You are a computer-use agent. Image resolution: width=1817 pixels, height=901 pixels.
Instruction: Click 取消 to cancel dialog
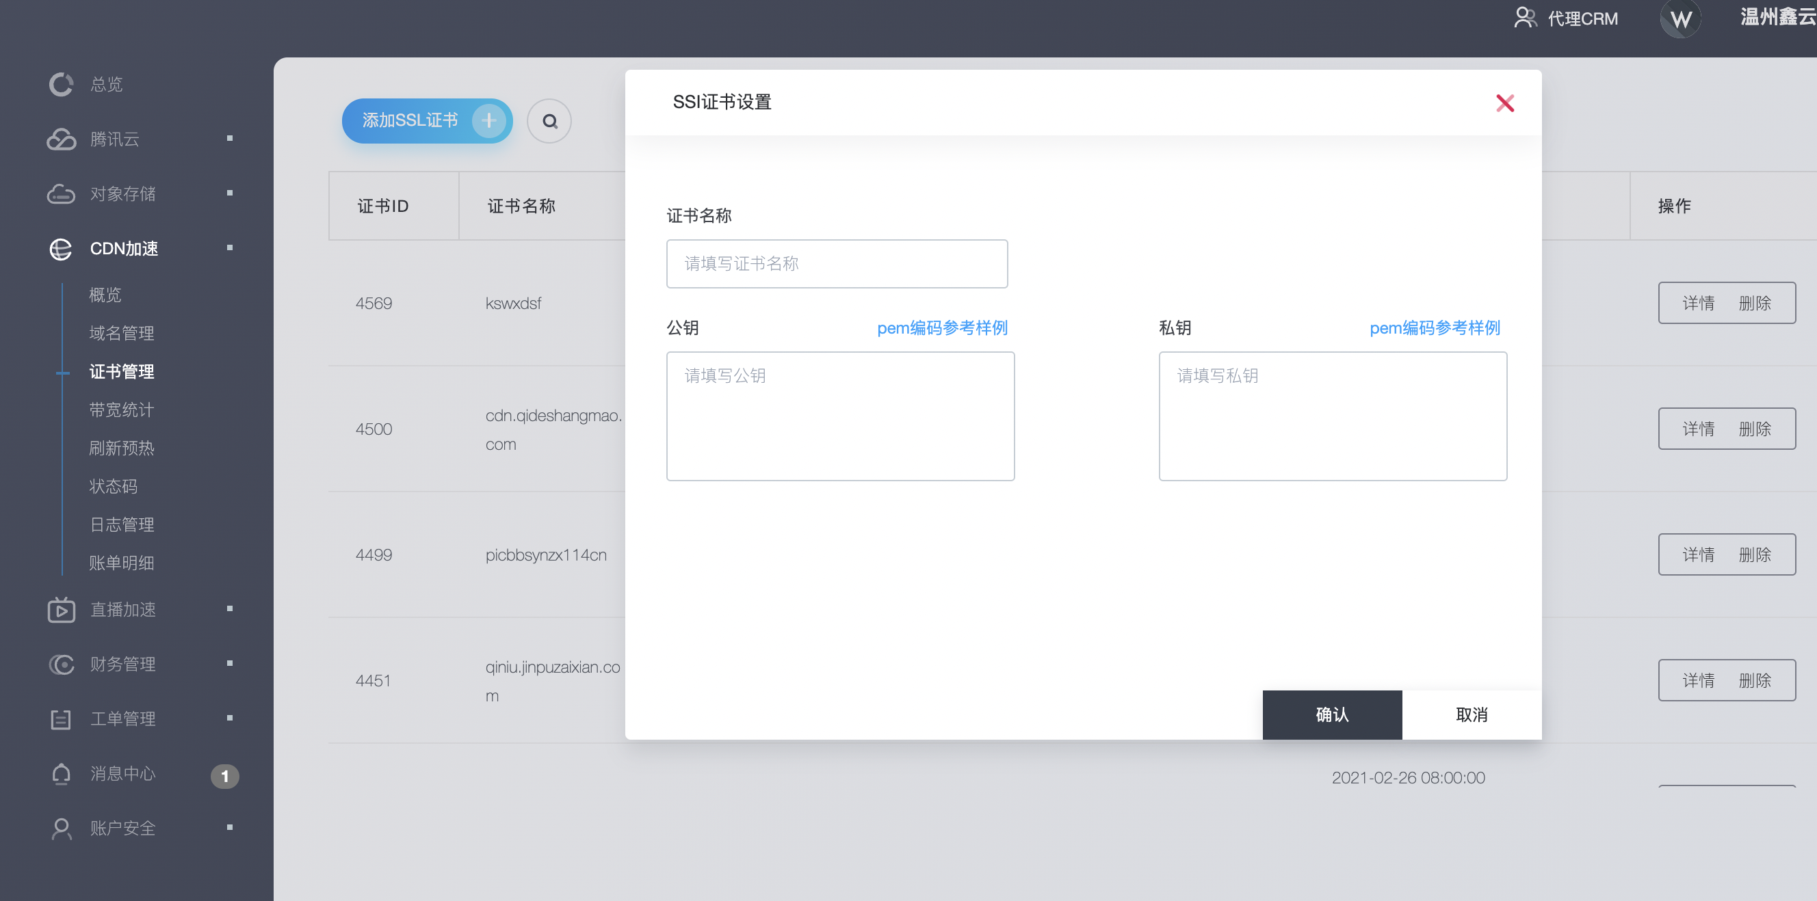click(x=1472, y=715)
